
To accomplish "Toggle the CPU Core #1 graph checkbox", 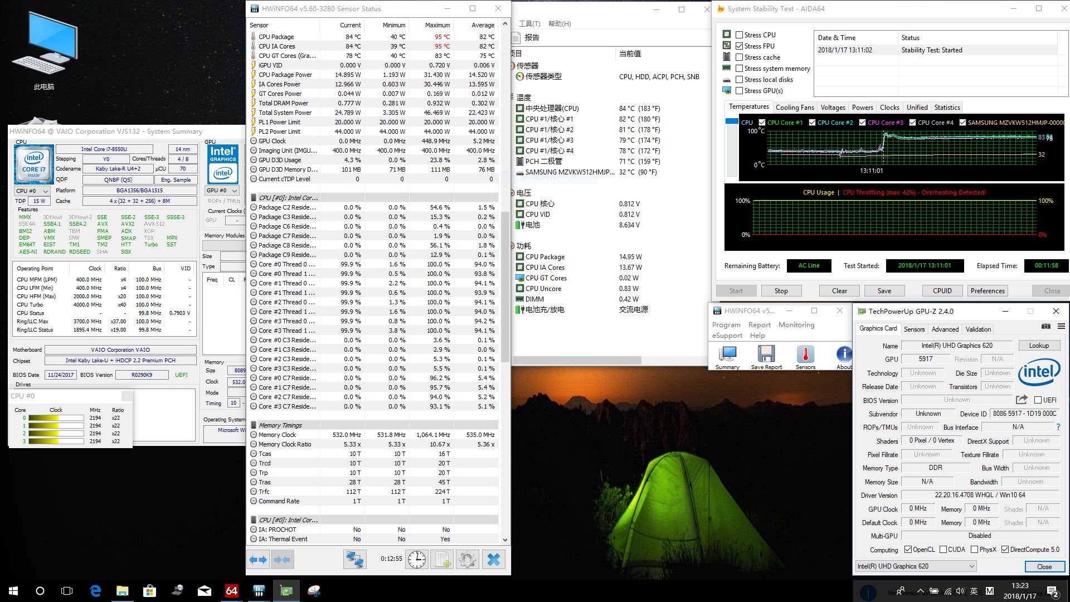I will click(x=762, y=123).
